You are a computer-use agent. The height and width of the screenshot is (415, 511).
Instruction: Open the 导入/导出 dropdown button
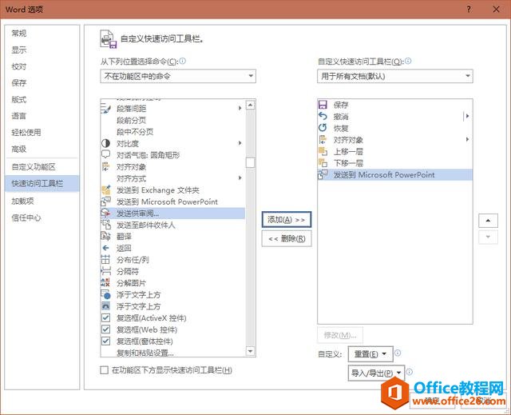coord(376,373)
